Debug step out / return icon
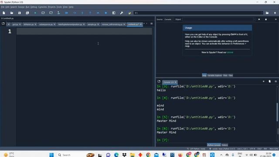Screen dimensions: 279x157 tap(90, 13)
